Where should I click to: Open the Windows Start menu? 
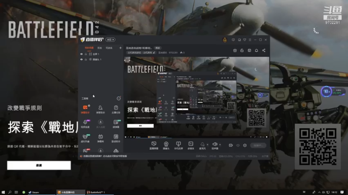click(3, 192)
